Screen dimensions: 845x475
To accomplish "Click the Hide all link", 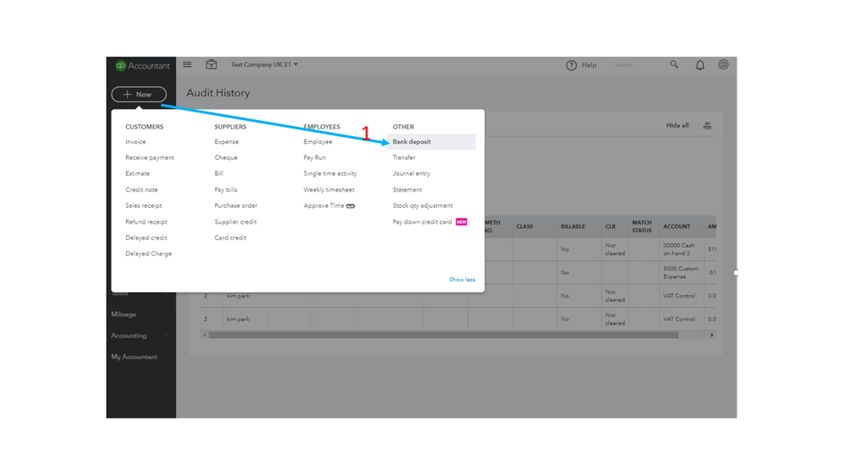I will (677, 125).
